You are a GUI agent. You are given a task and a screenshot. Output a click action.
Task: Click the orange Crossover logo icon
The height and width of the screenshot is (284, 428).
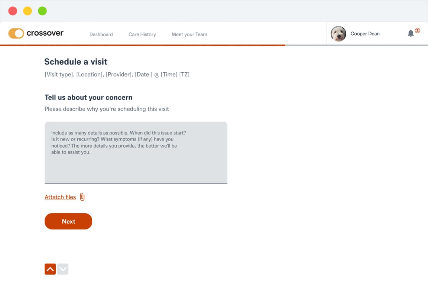pyautogui.click(x=16, y=33)
